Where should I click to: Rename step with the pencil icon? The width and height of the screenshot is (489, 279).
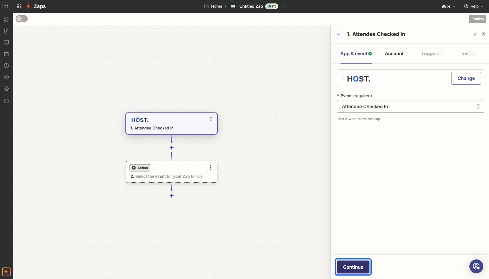click(x=475, y=34)
